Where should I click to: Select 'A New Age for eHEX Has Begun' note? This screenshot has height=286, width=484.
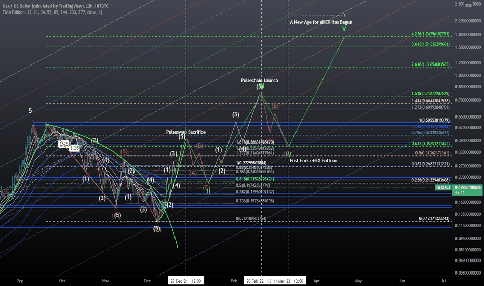coord(321,22)
